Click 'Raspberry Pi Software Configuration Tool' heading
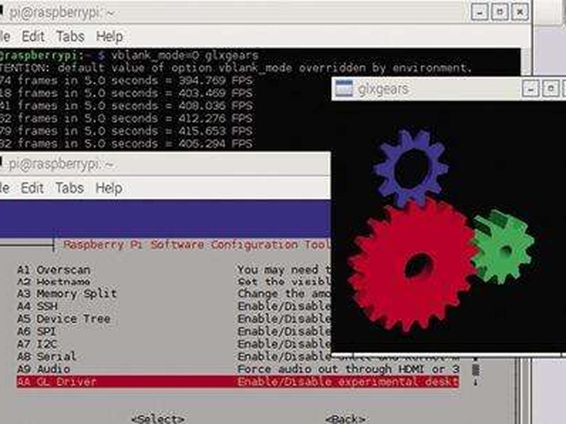The width and height of the screenshot is (566, 424). pyautogui.click(x=197, y=245)
